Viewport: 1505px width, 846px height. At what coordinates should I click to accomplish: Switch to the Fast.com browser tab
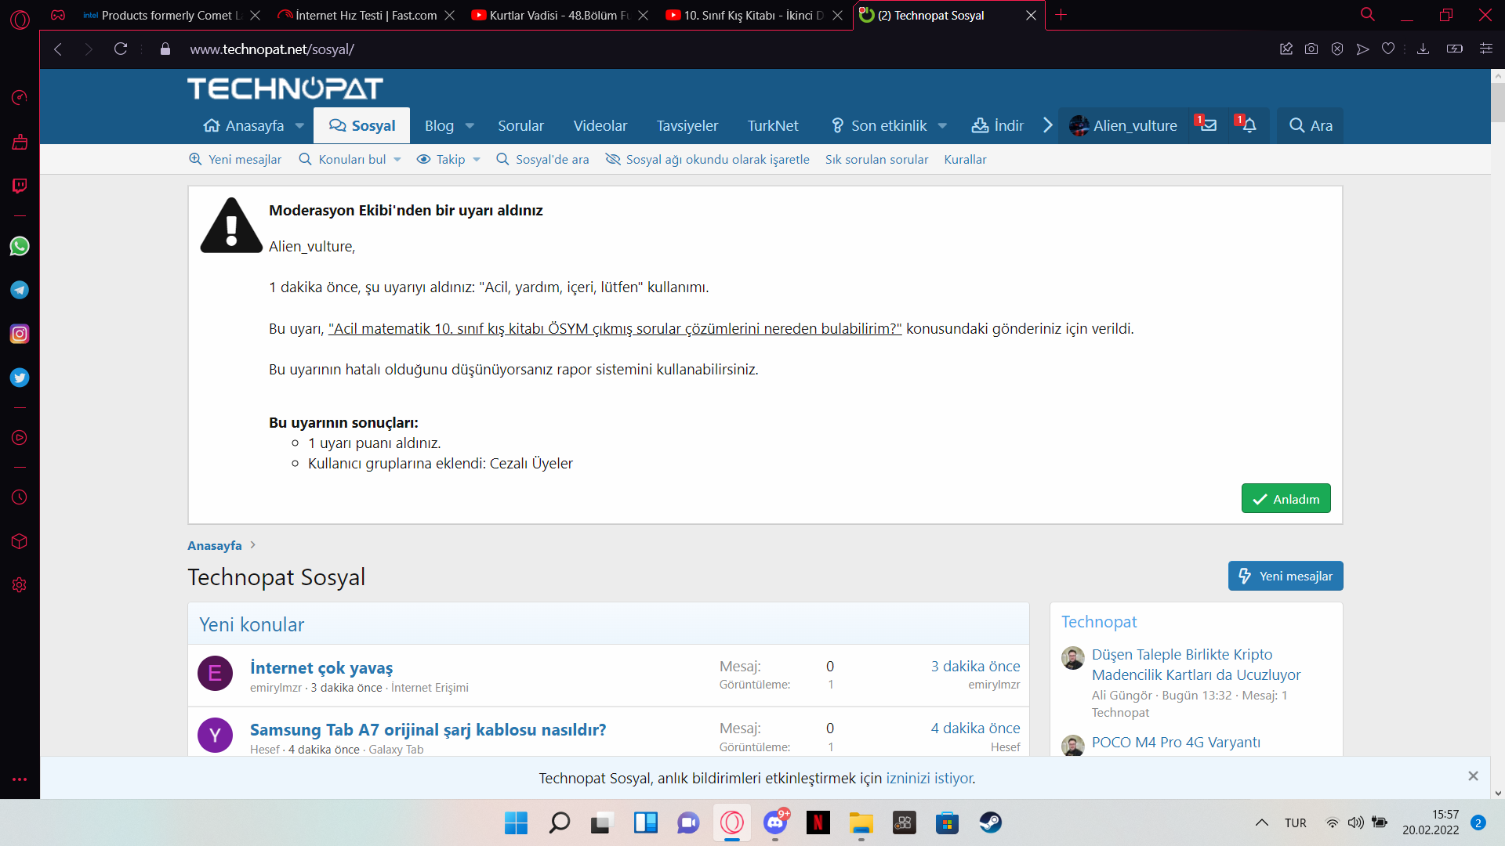(364, 15)
